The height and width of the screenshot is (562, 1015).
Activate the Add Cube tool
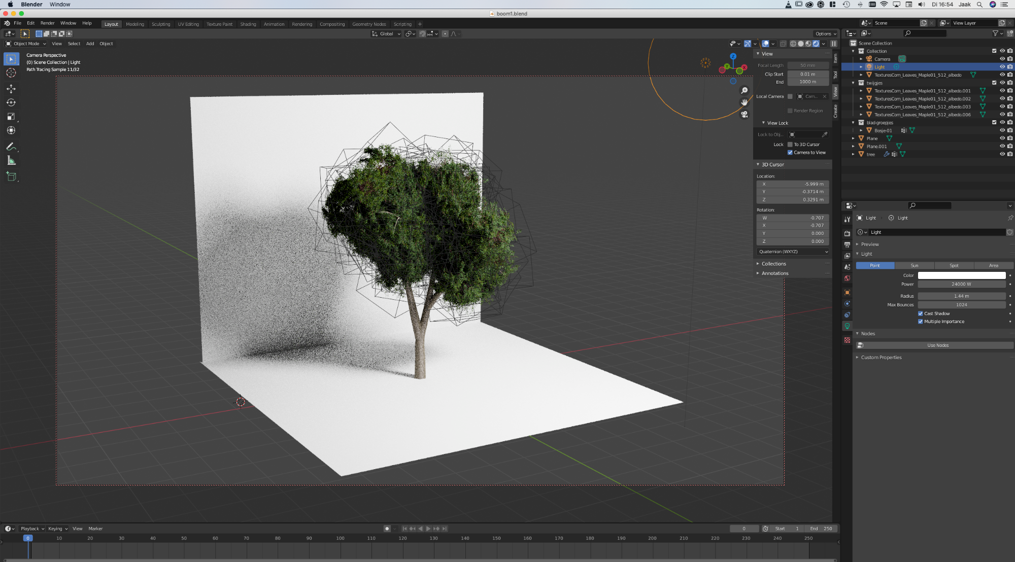[x=11, y=177]
